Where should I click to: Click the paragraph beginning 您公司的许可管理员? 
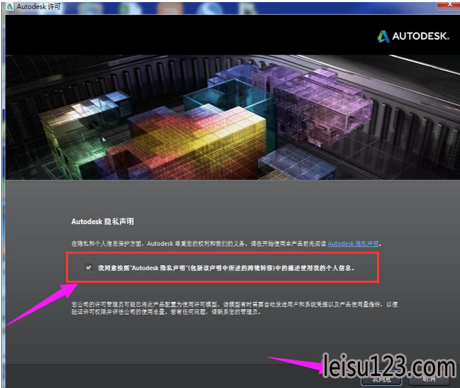pyautogui.click(x=234, y=308)
